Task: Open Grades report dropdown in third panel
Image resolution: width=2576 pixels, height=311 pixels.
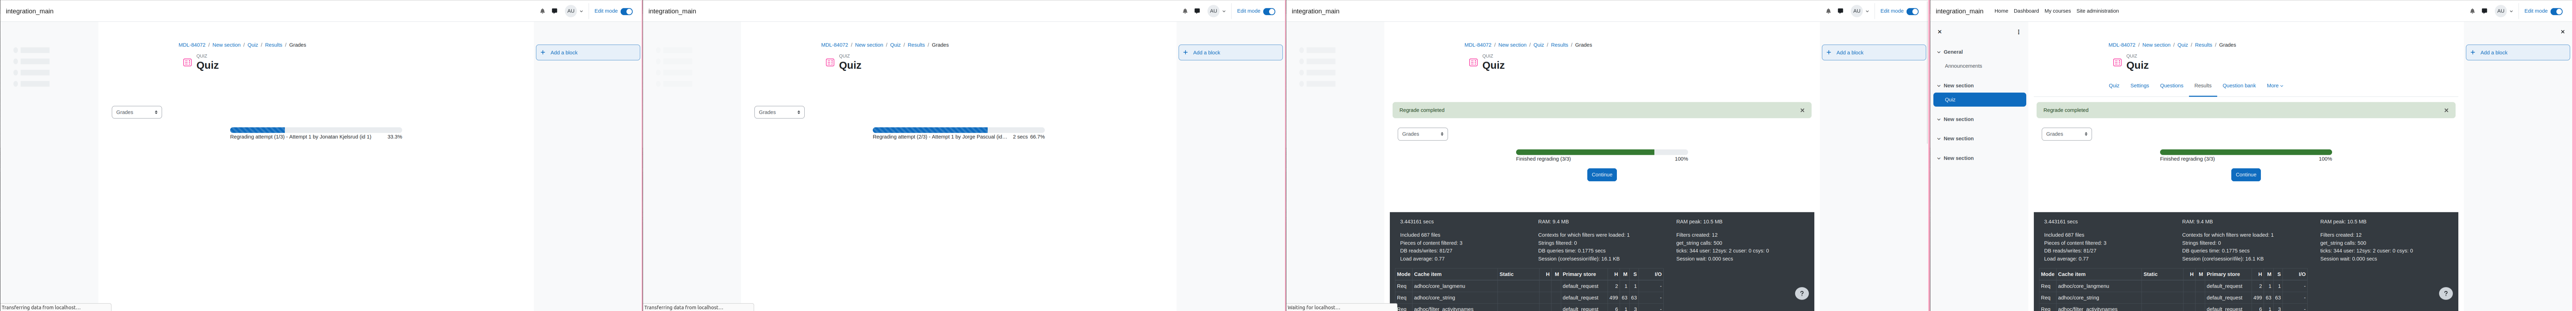Action: (x=1422, y=134)
